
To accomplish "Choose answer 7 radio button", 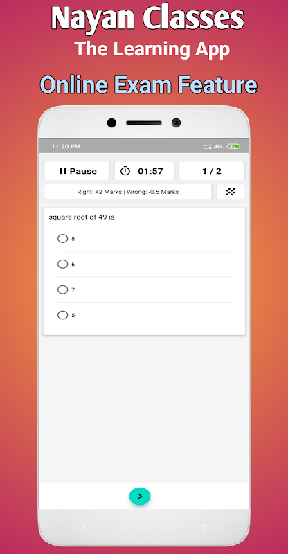I will pyautogui.click(x=62, y=289).
